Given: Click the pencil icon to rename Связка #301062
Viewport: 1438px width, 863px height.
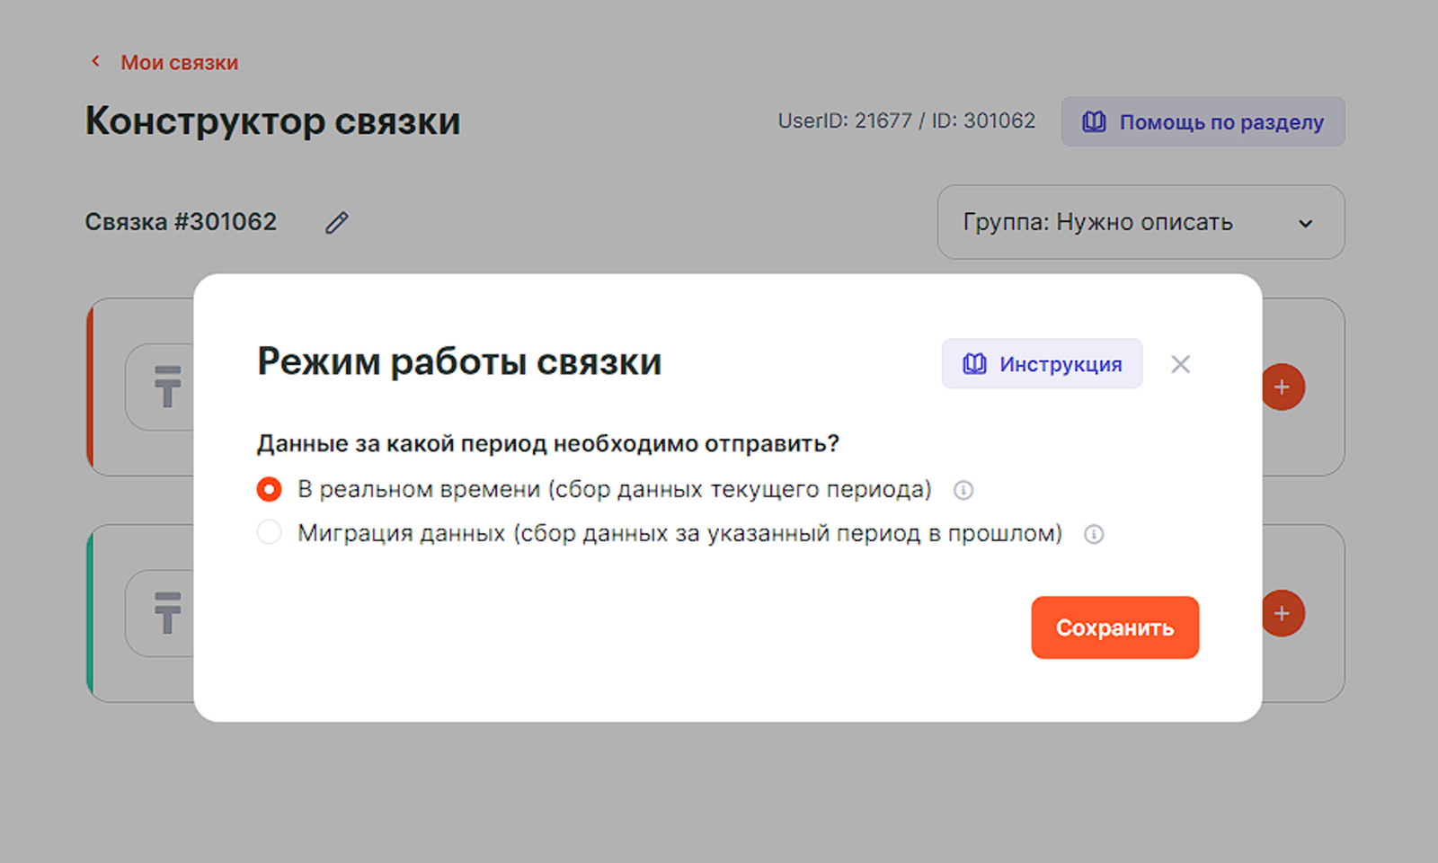Looking at the screenshot, I should pos(336,223).
